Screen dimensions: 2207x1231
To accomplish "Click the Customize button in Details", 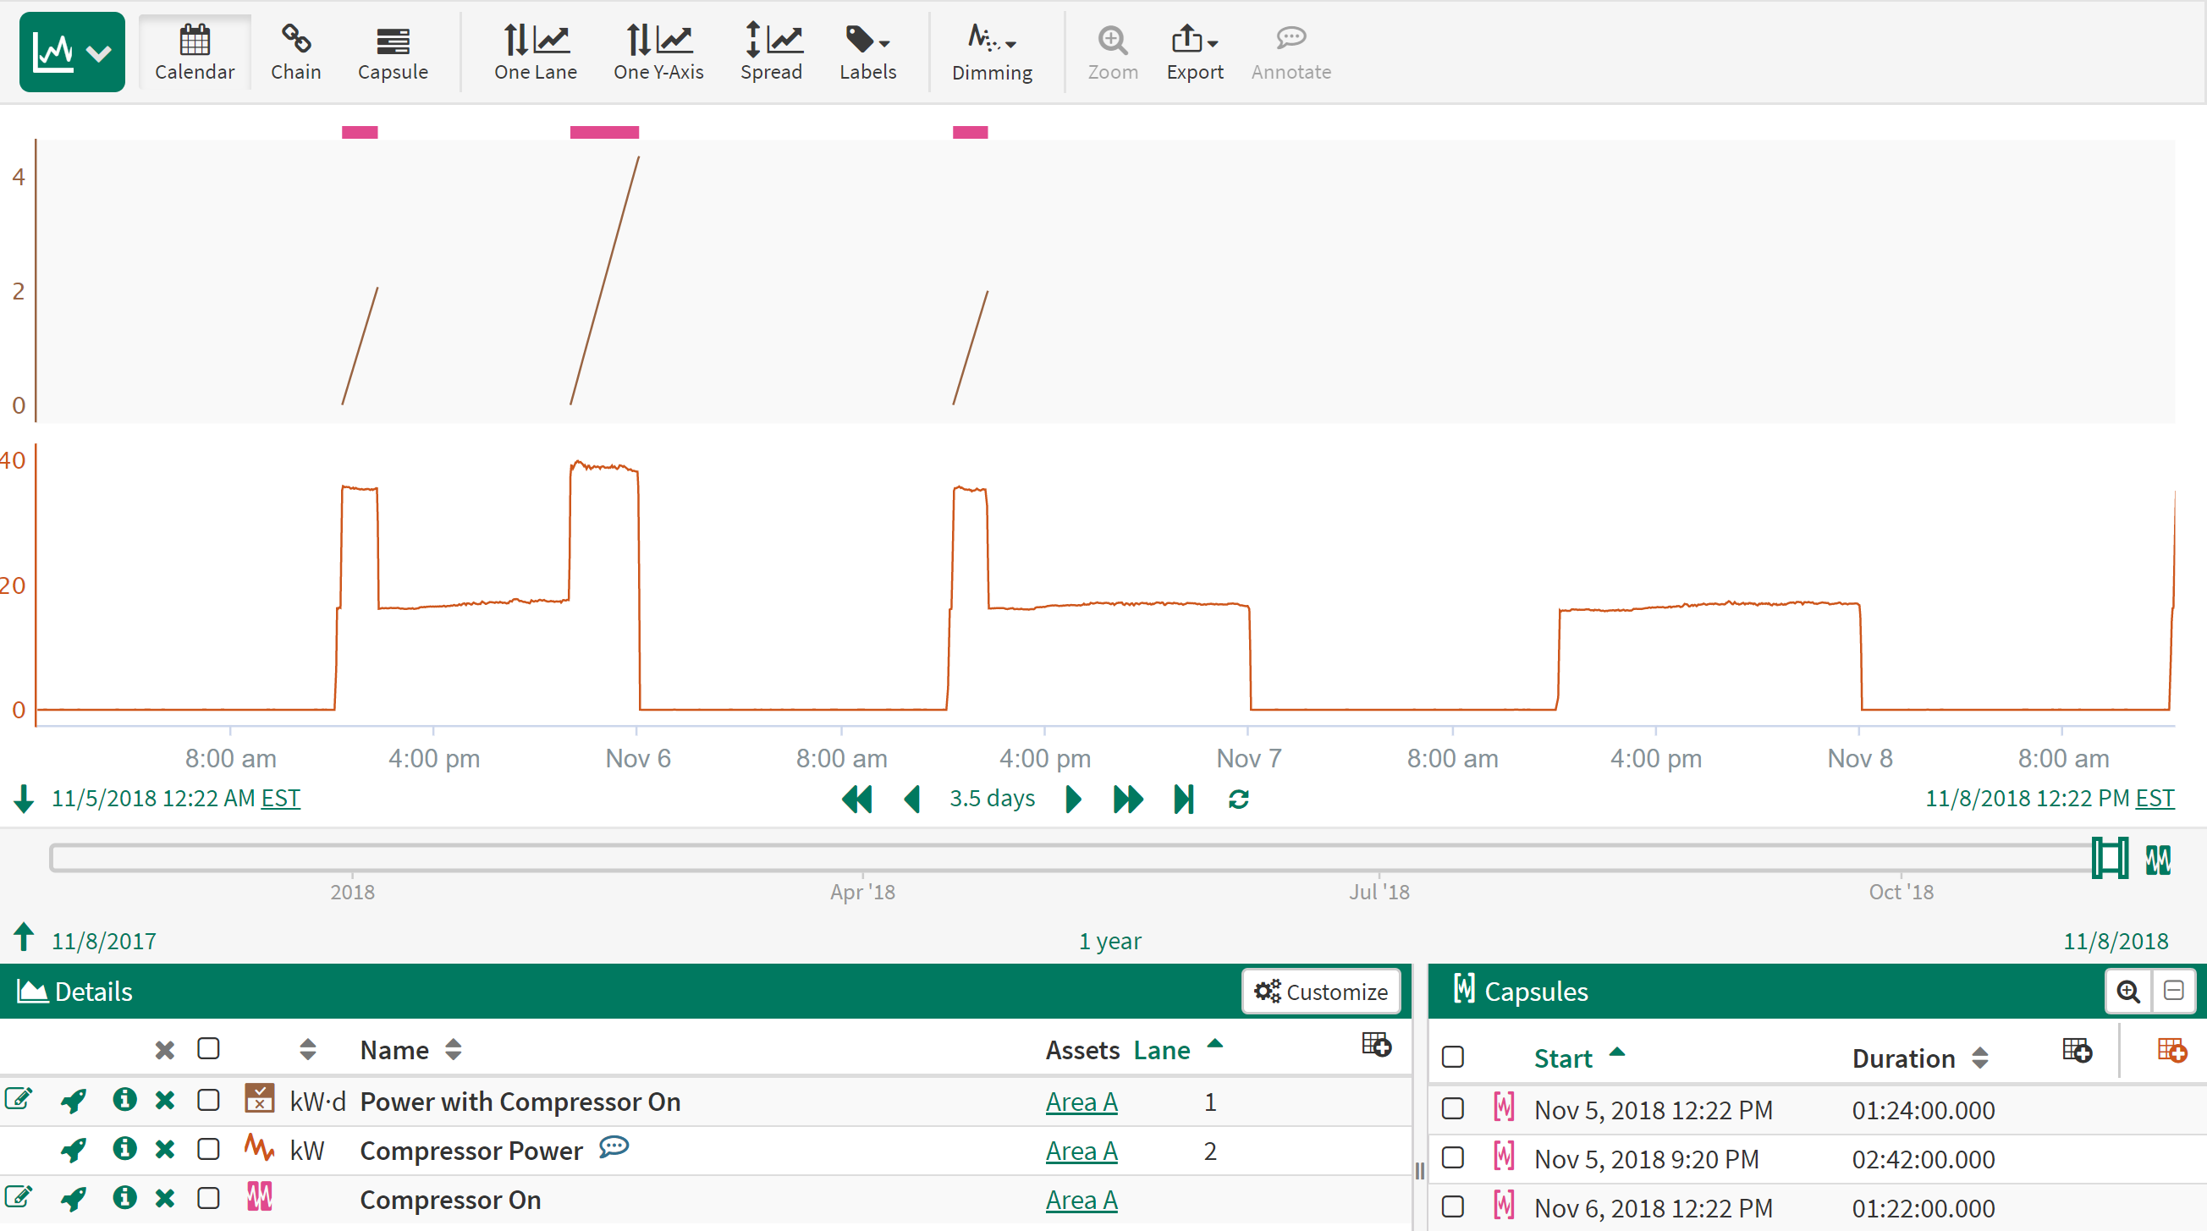I will pyautogui.click(x=1320, y=991).
